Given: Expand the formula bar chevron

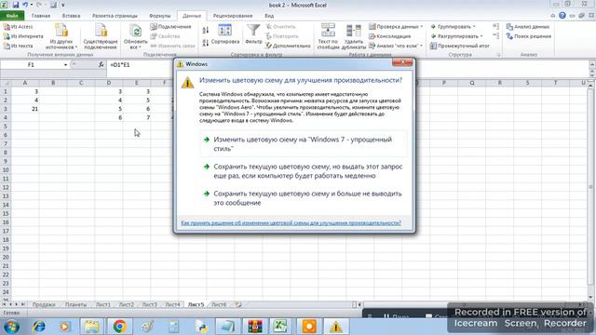Looking at the screenshot, I should (x=592, y=65).
